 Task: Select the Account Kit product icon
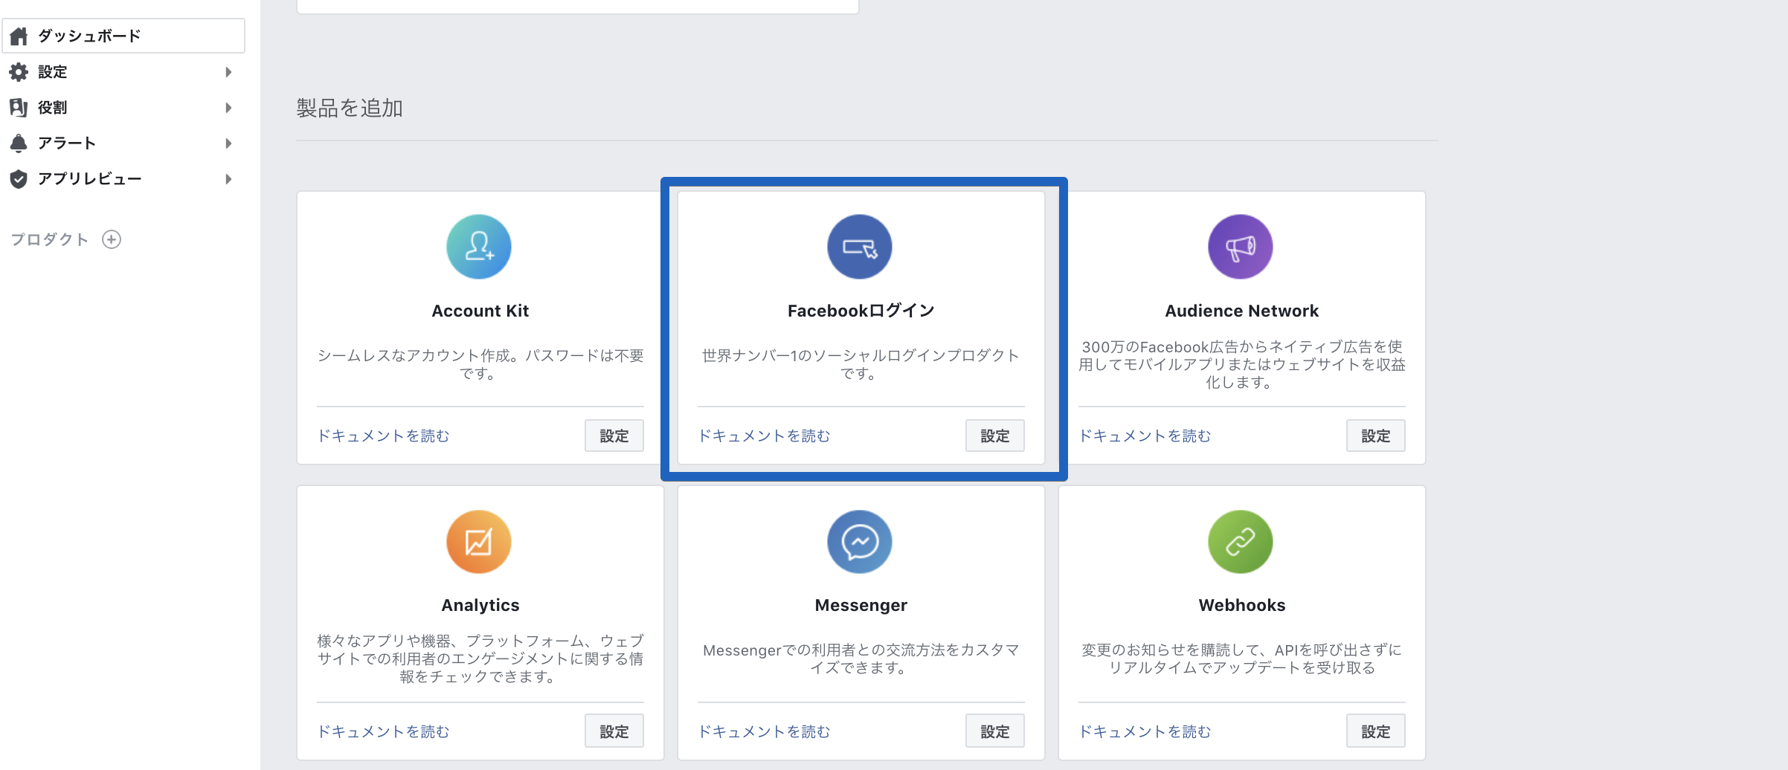pyautogui.click(x=478, y=246)
